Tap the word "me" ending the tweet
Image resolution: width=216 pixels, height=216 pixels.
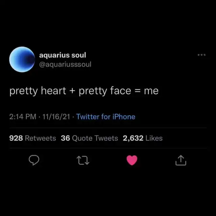(151, 91)
